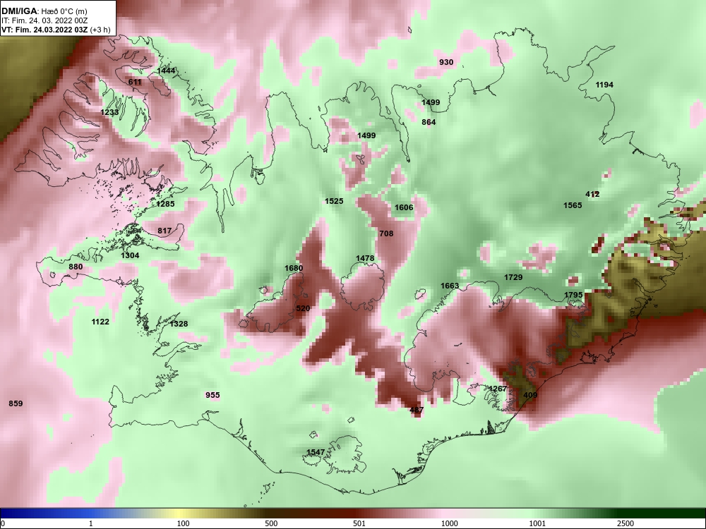Select the 1525 map label
The image size is (706, 529).
click(334, 201)
